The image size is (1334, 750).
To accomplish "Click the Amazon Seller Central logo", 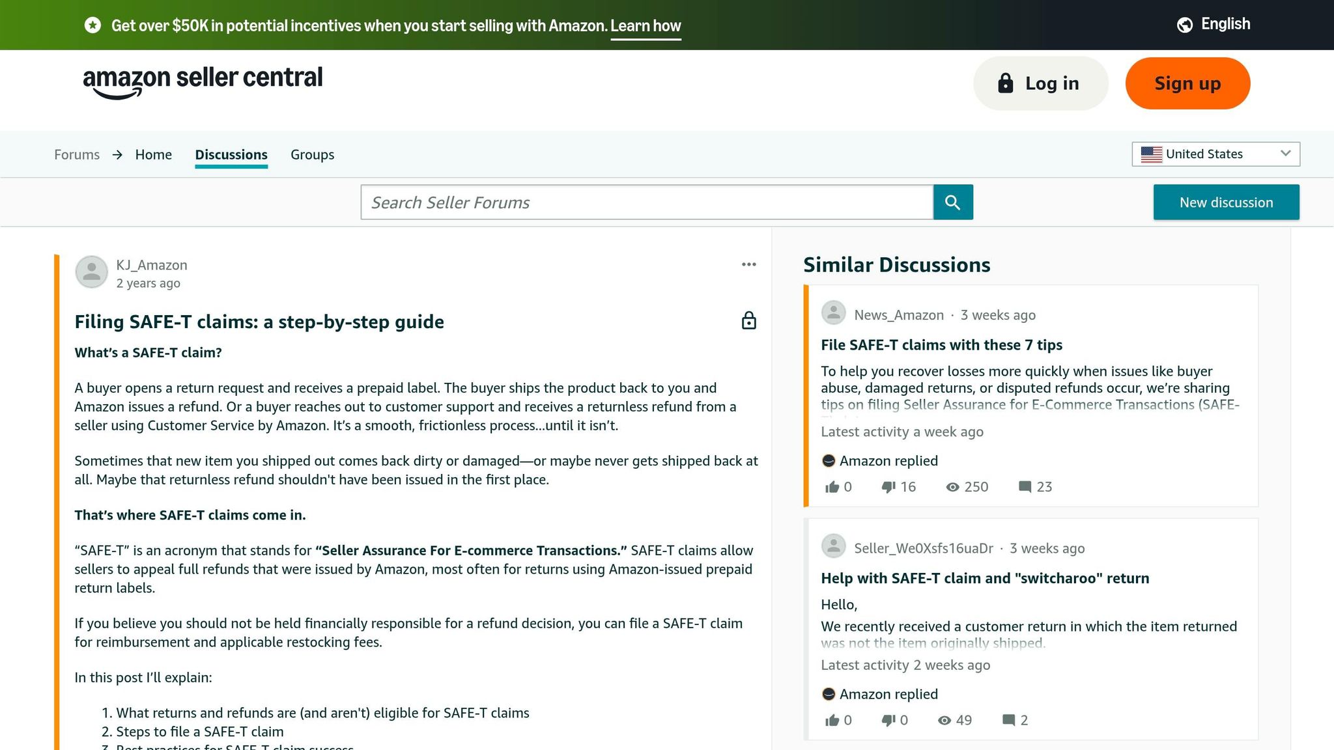I will tap(203, 82).
